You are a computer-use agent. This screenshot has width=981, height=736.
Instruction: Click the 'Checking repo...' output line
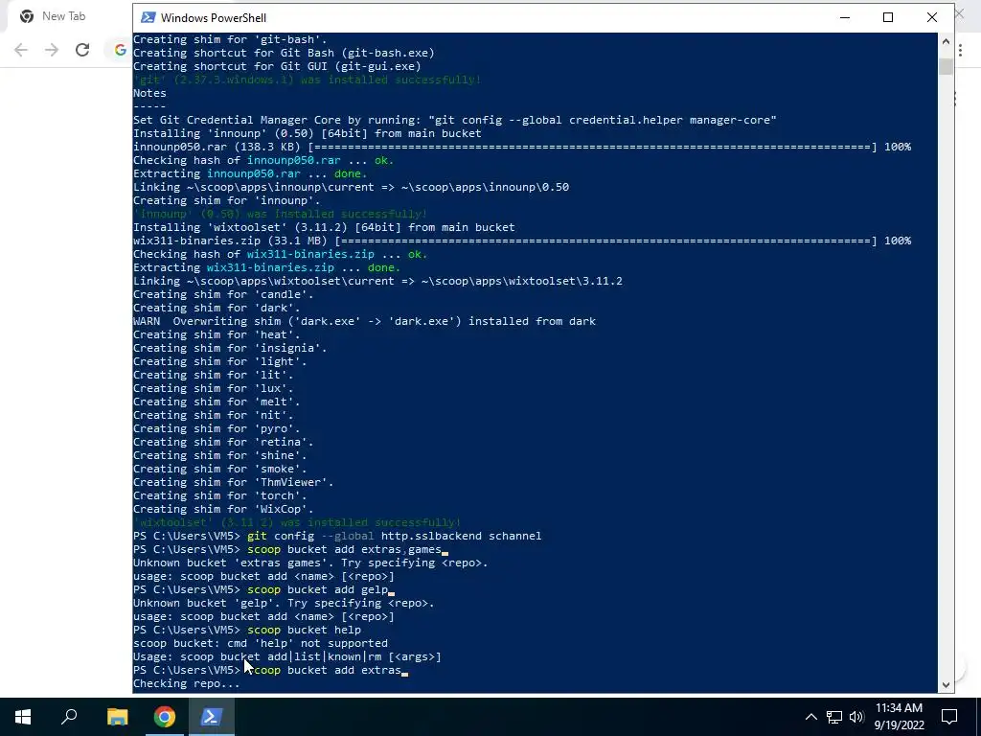[186, 683]
